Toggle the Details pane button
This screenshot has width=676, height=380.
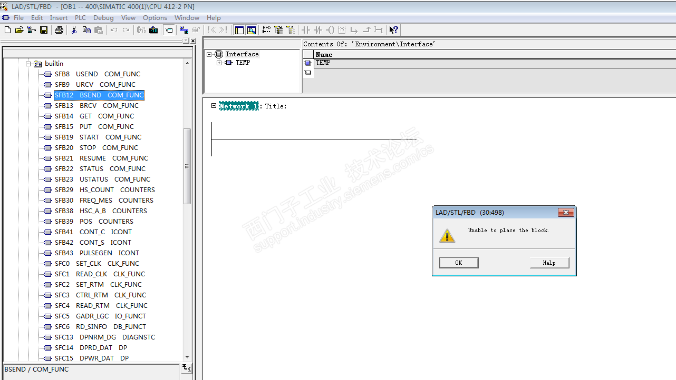[x=252, y=30]
